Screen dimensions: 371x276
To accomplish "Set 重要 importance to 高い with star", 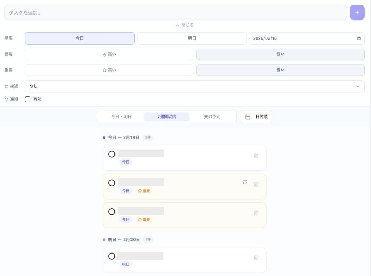I will [109, 70].
